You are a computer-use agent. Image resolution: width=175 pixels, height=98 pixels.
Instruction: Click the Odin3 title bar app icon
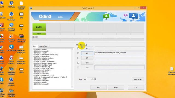pos(31,8)
